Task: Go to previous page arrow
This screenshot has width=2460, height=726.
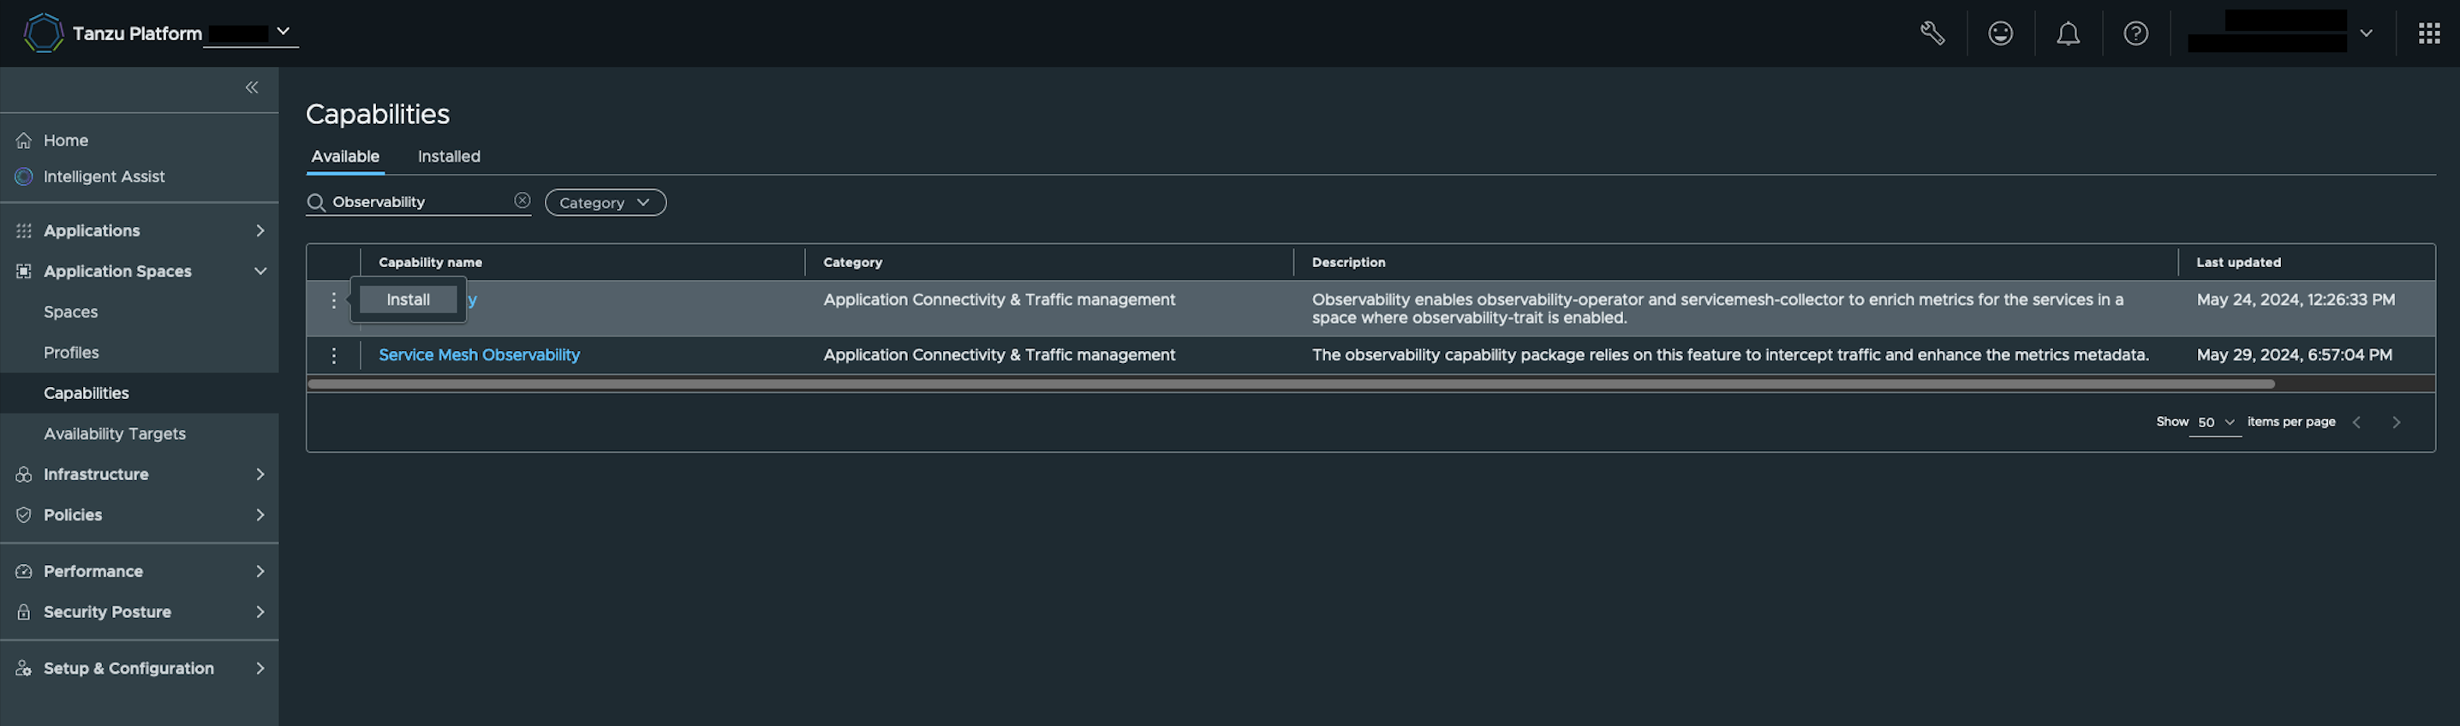Action: click(x=2356, y=423)
